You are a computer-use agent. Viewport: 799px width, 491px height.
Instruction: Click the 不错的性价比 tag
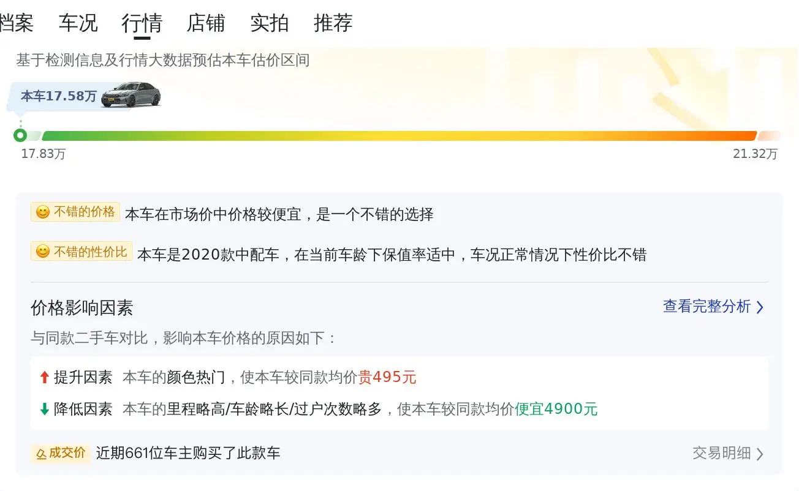(81, 252)
